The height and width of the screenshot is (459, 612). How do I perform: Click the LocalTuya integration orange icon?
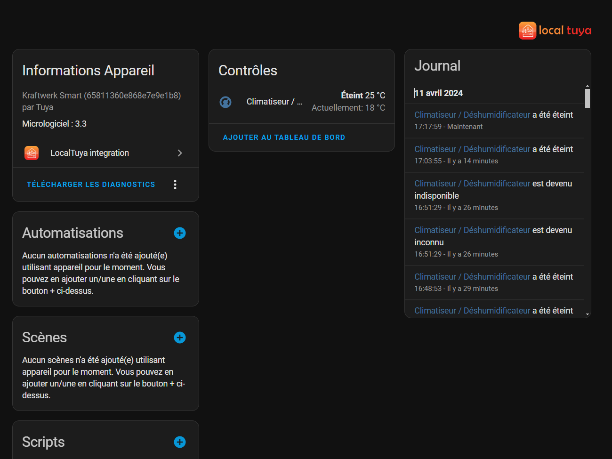tap(32, 153)
